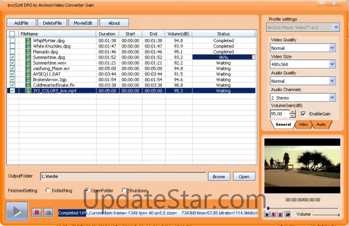Click the DeleteFile button
Image resolution: width=349 pixels, height=226 pixels.
coord(52,23)
